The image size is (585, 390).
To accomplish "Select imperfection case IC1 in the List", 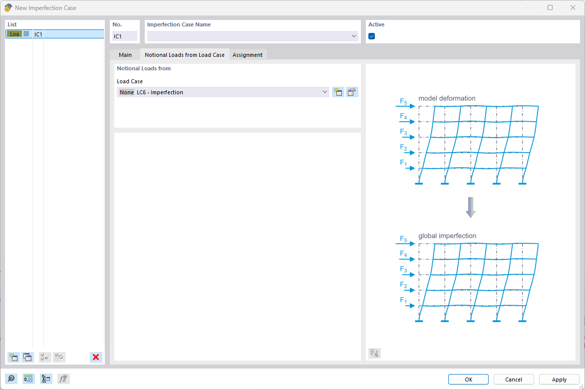I will (38, 34).
